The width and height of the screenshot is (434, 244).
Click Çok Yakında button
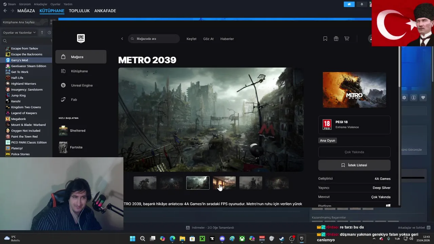click(x=354, y=152)
